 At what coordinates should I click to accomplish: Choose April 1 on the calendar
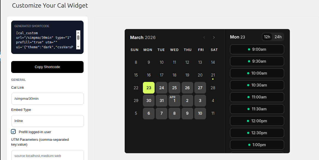(174, 101)
